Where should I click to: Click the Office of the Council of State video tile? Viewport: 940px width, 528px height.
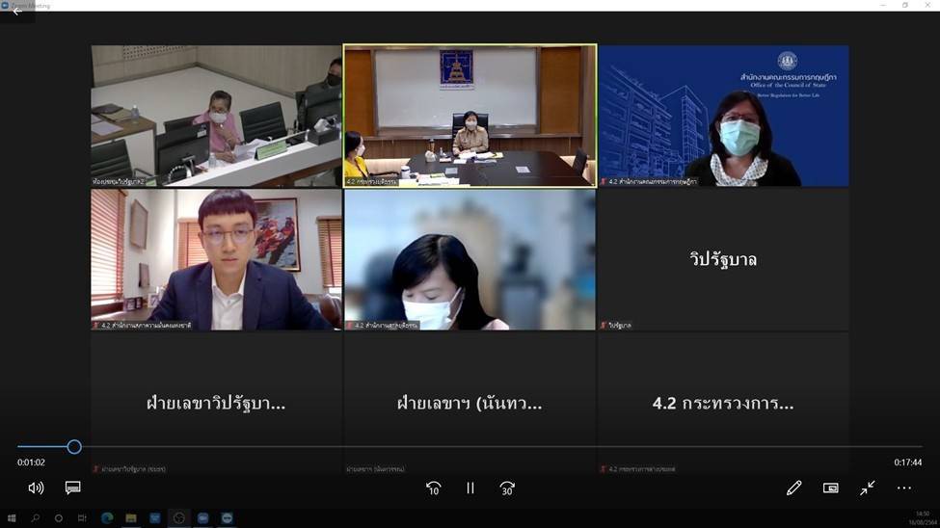pyautogui.click(x=723, y=116)
